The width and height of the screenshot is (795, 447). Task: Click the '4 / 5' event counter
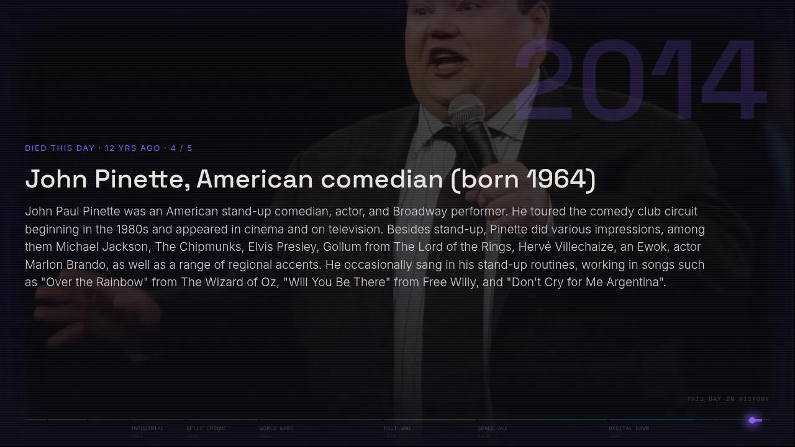point(181,148)
